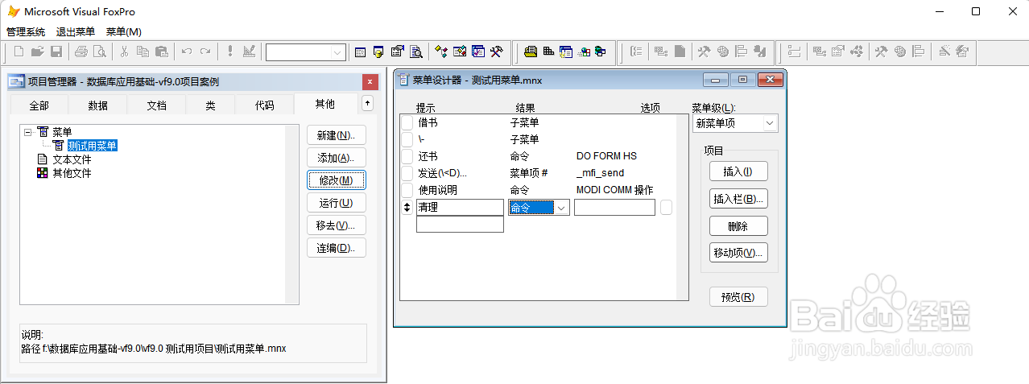This screenshot has height=384, width=1029.
Task: Select 文本文件 in the project tree
Action: coord(72,159)
